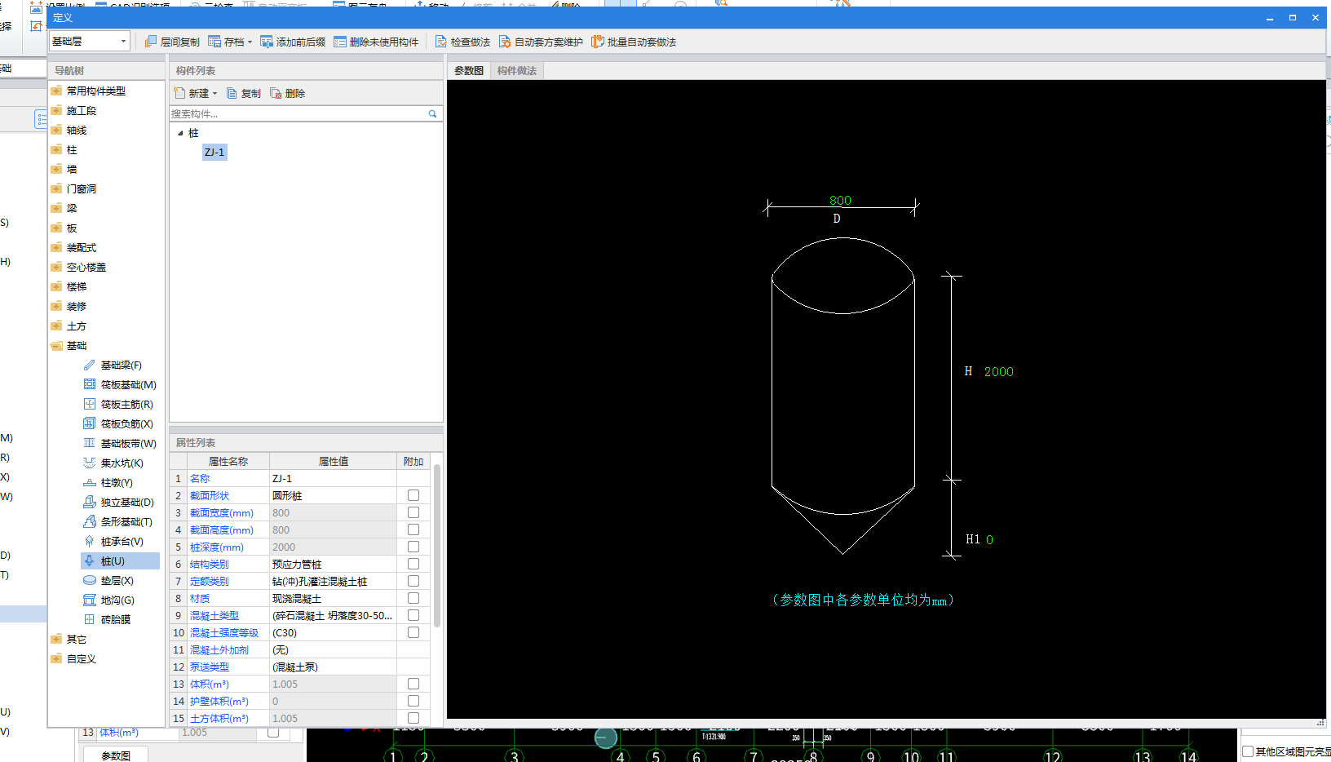Expand the 土方 folder

click(56, 326)
